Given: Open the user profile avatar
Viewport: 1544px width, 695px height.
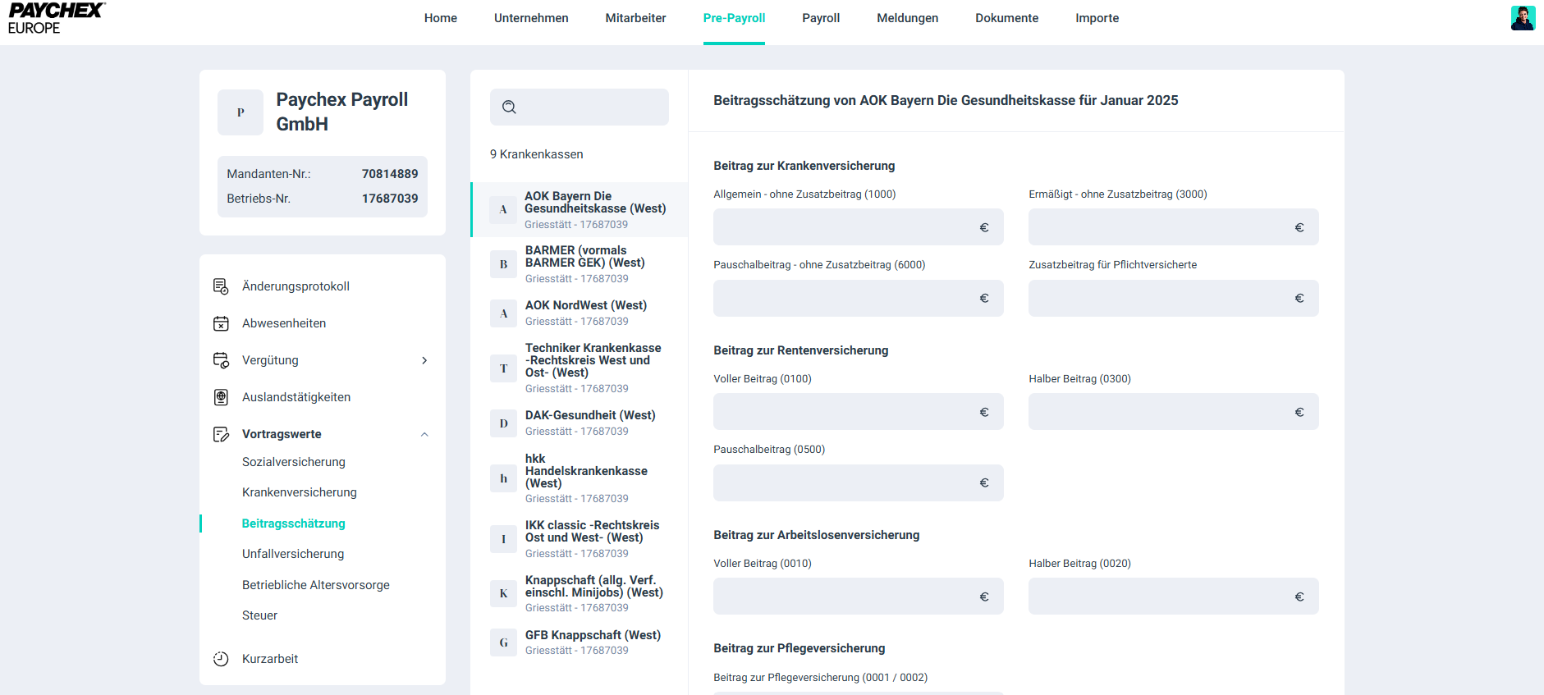Looking at the screenshot, I should pos(1523,18).
